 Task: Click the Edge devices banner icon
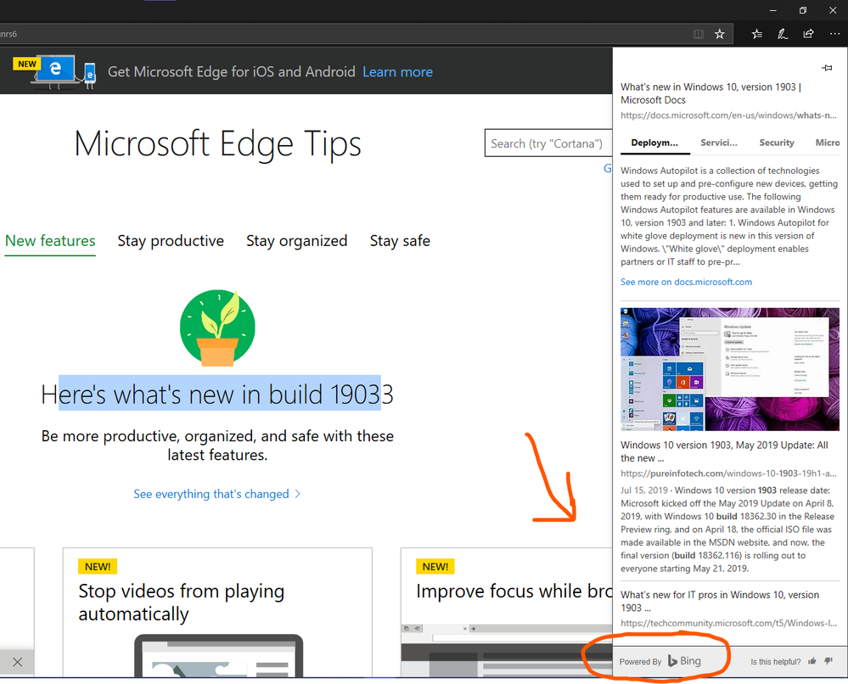click(64, 72)
